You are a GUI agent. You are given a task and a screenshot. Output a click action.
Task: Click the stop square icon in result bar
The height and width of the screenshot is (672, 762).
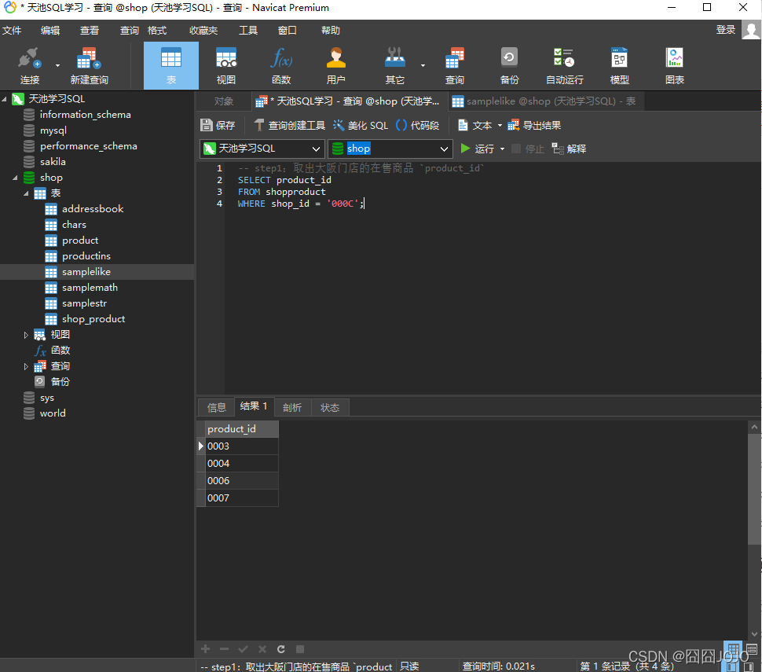pos(300,649)
